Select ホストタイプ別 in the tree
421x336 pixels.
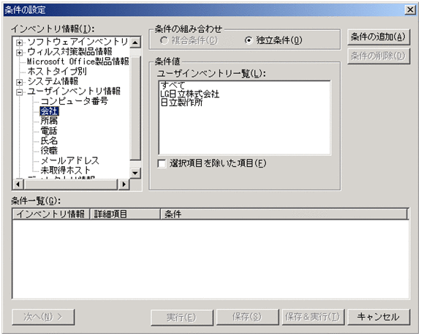[57, 72]
